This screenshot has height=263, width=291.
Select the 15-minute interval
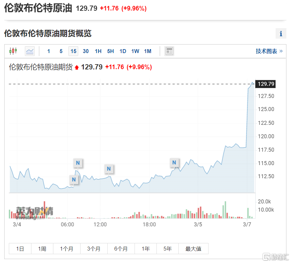73,51
